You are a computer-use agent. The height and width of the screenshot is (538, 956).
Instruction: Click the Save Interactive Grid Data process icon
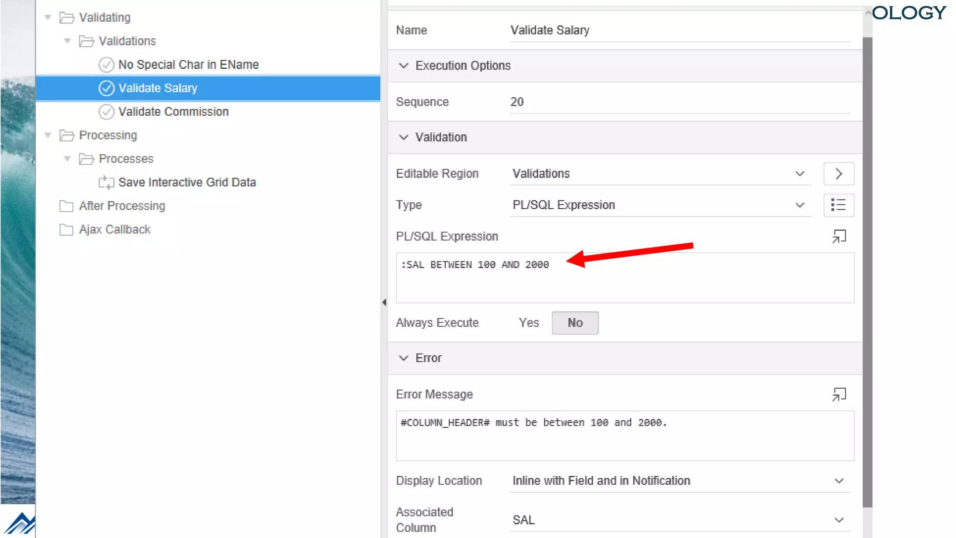(106, 182)
